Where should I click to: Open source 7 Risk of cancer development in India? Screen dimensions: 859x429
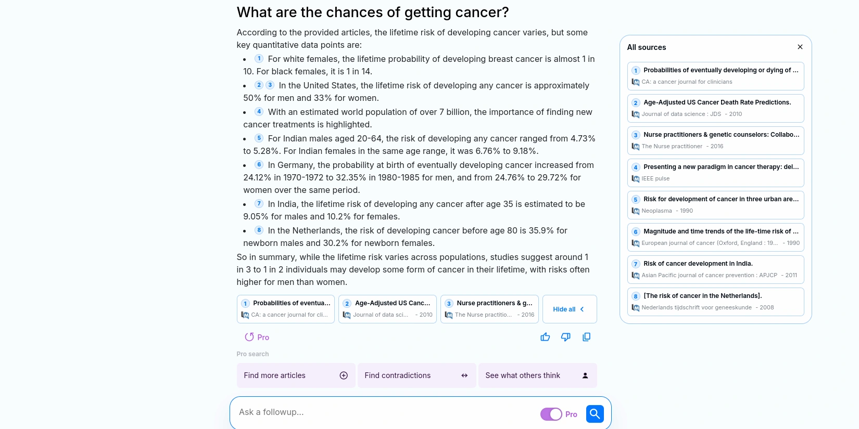715,269
